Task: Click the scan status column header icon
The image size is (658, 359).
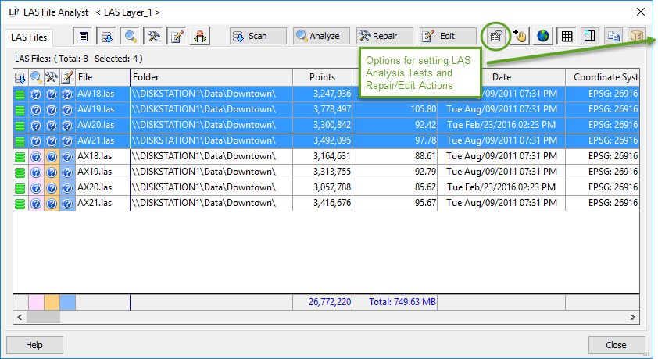Action: coord(20,77)
